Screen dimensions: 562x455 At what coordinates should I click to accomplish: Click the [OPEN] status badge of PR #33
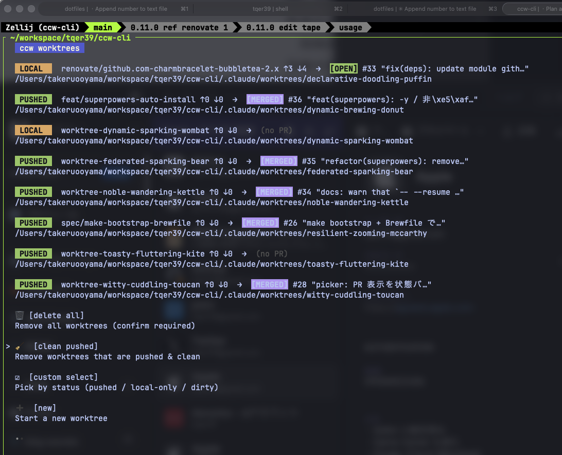click(x=343, y=68)
